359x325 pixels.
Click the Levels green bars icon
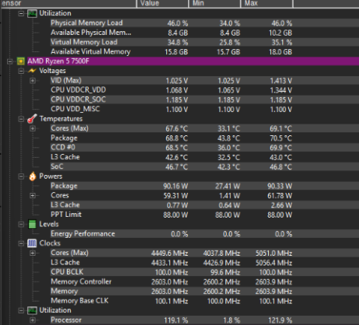pyautogui.click(x=32, y=224)
